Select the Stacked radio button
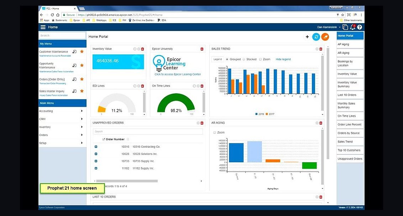Screen dimensions: 403x216 click(244, 59)
